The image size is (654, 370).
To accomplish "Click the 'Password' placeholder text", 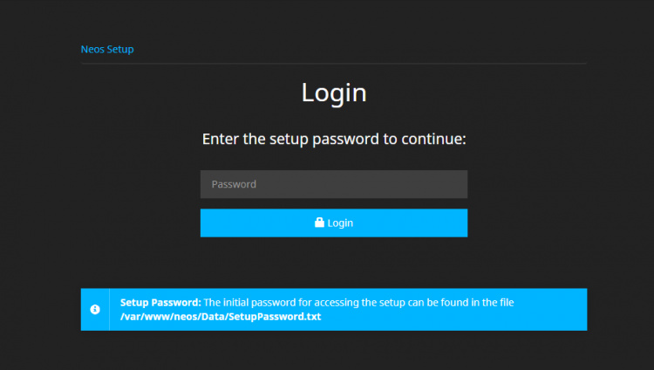I will coord(234,184).
